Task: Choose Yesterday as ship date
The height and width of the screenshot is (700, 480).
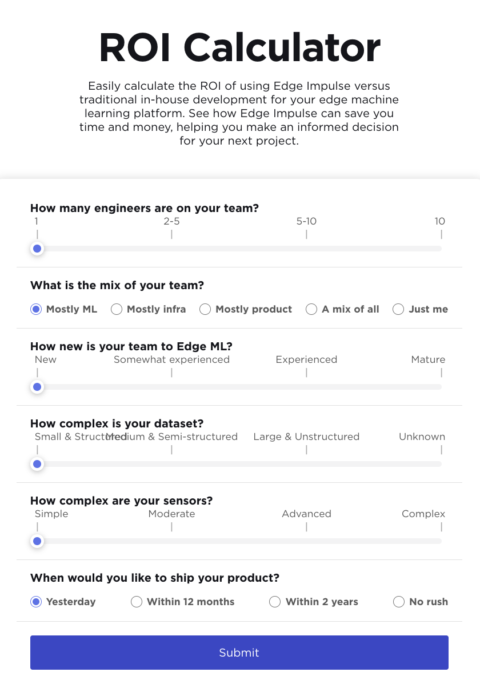Action: [x=36, y=602]
